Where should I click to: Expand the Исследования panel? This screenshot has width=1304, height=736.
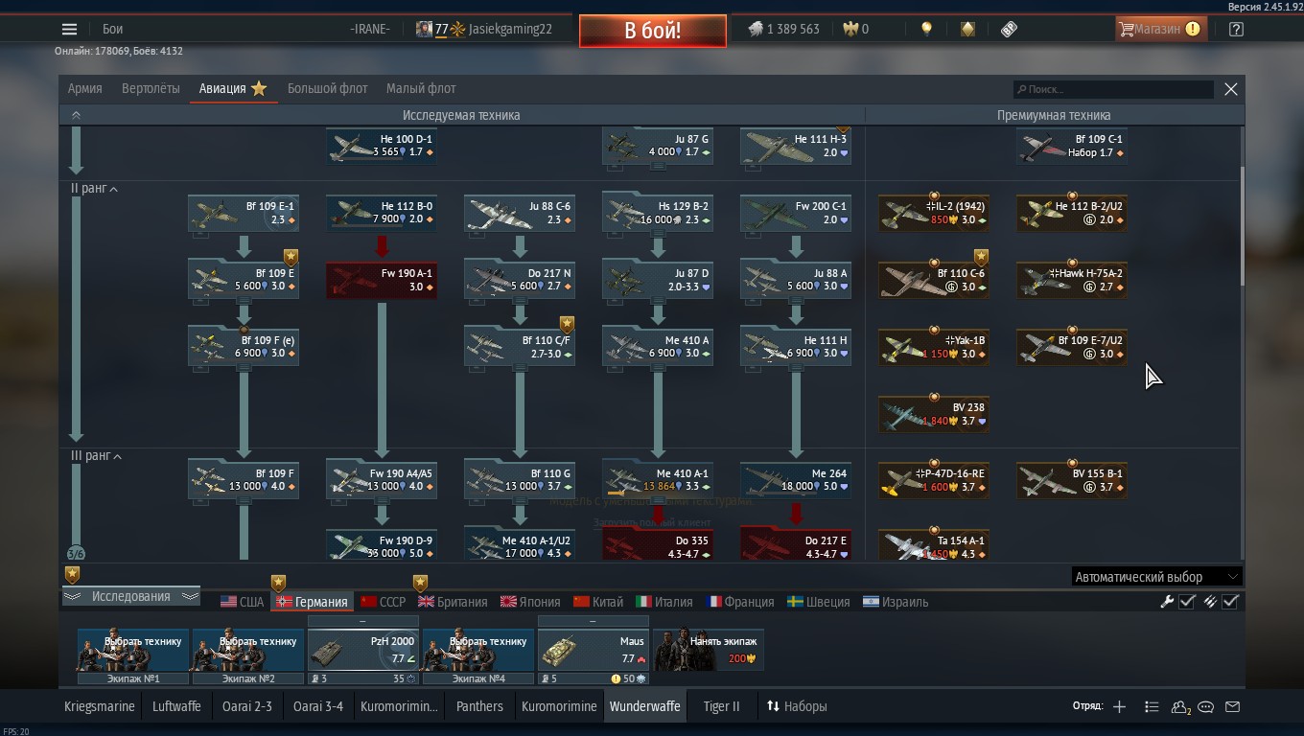130,596
